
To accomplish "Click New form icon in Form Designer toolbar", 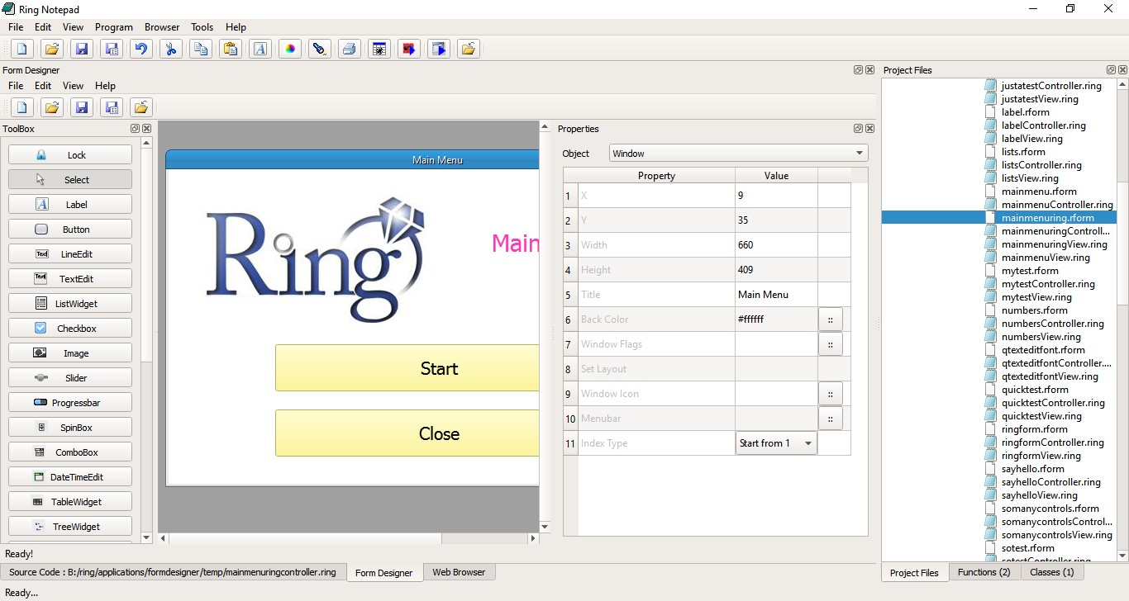I will coord(22,106).
